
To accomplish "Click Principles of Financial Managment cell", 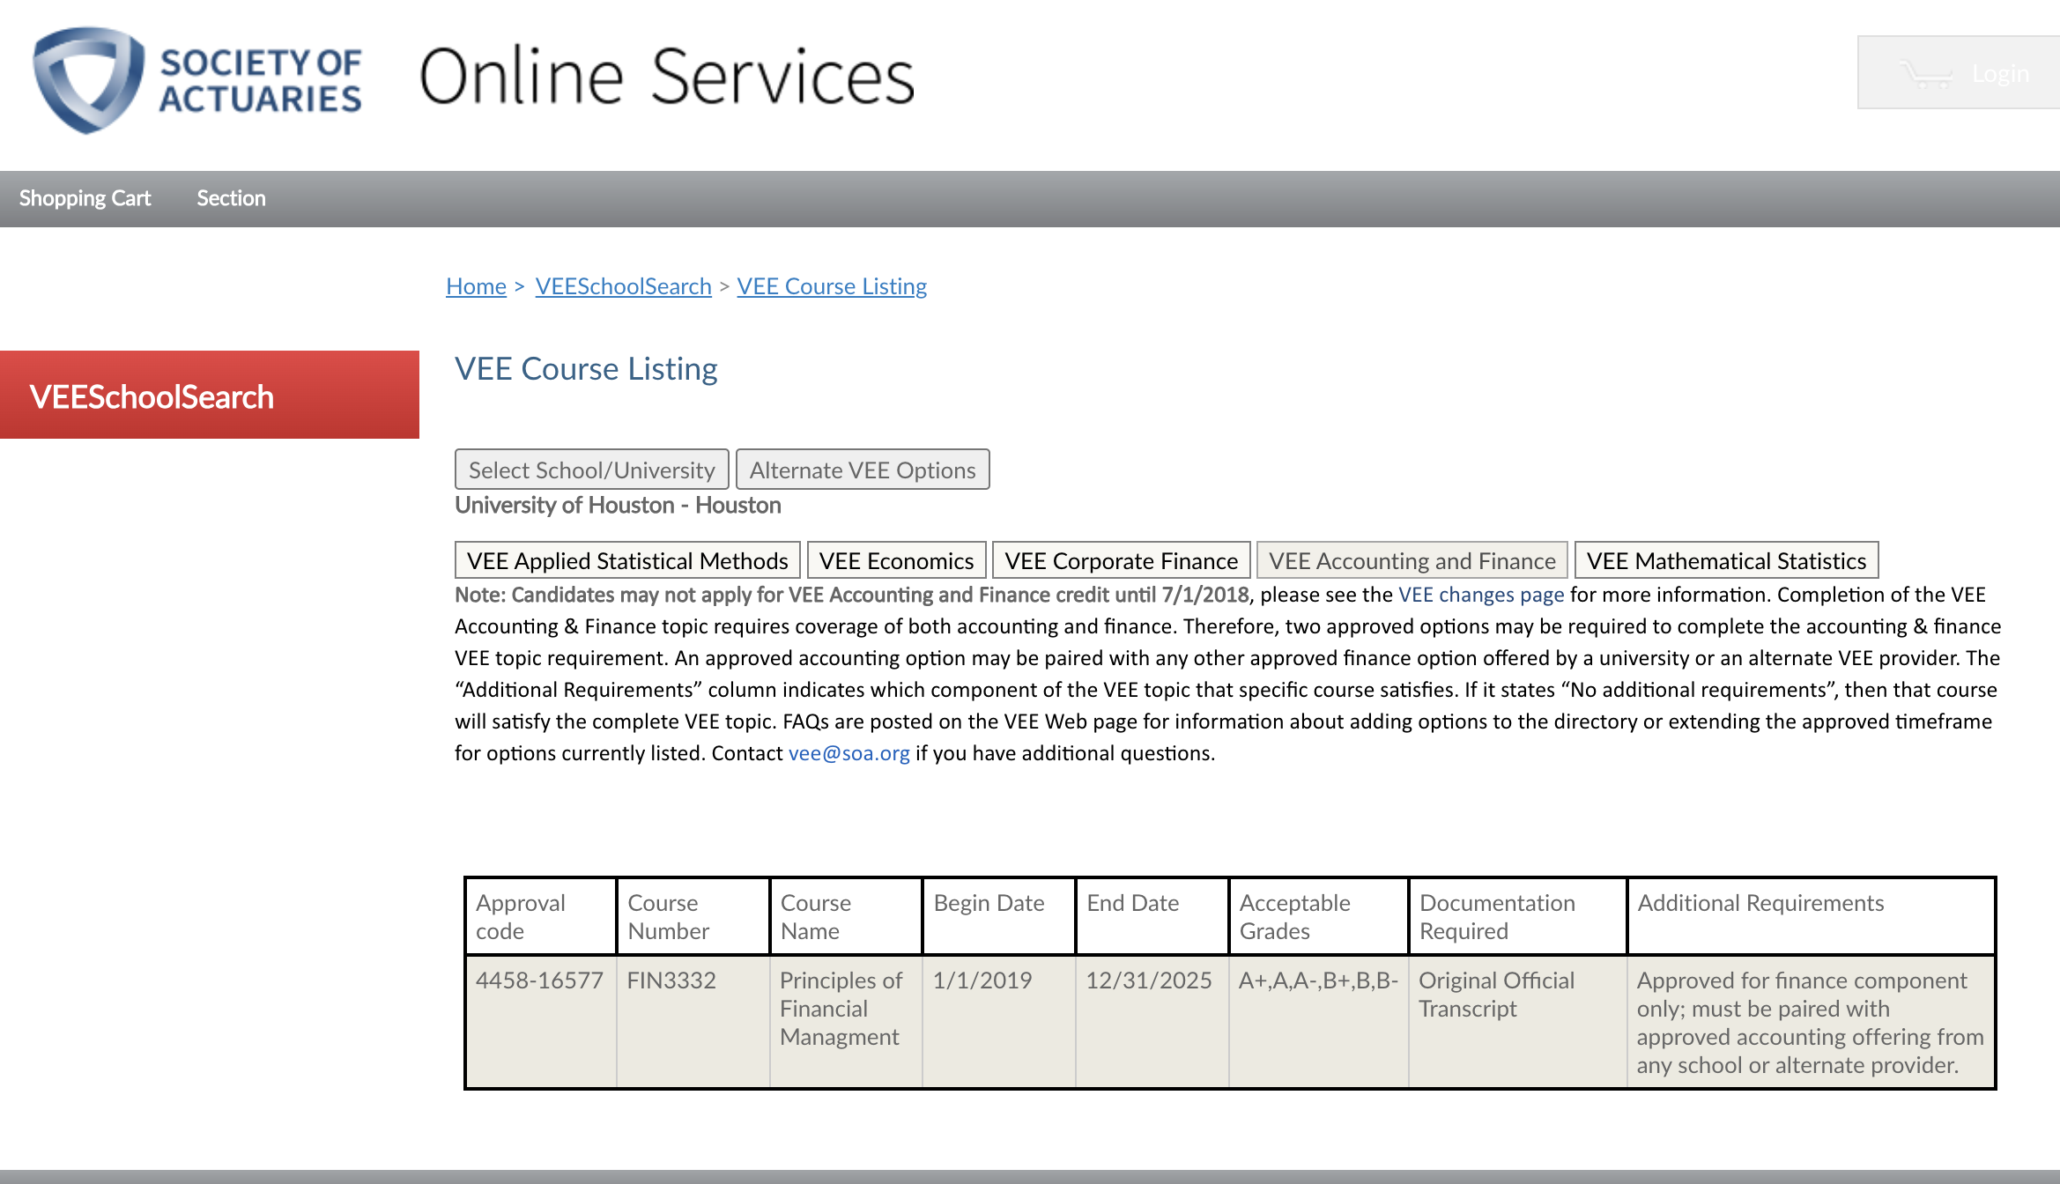I will tap(846, 1022).
